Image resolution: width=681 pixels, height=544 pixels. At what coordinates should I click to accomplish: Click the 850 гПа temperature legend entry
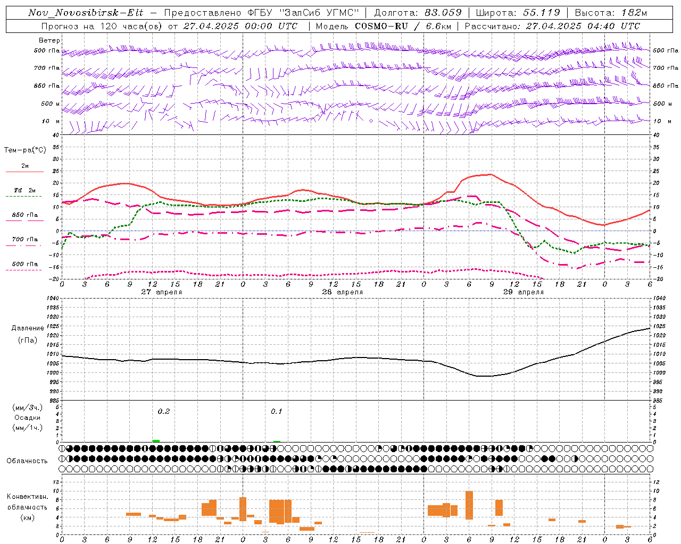coord(25,215)
